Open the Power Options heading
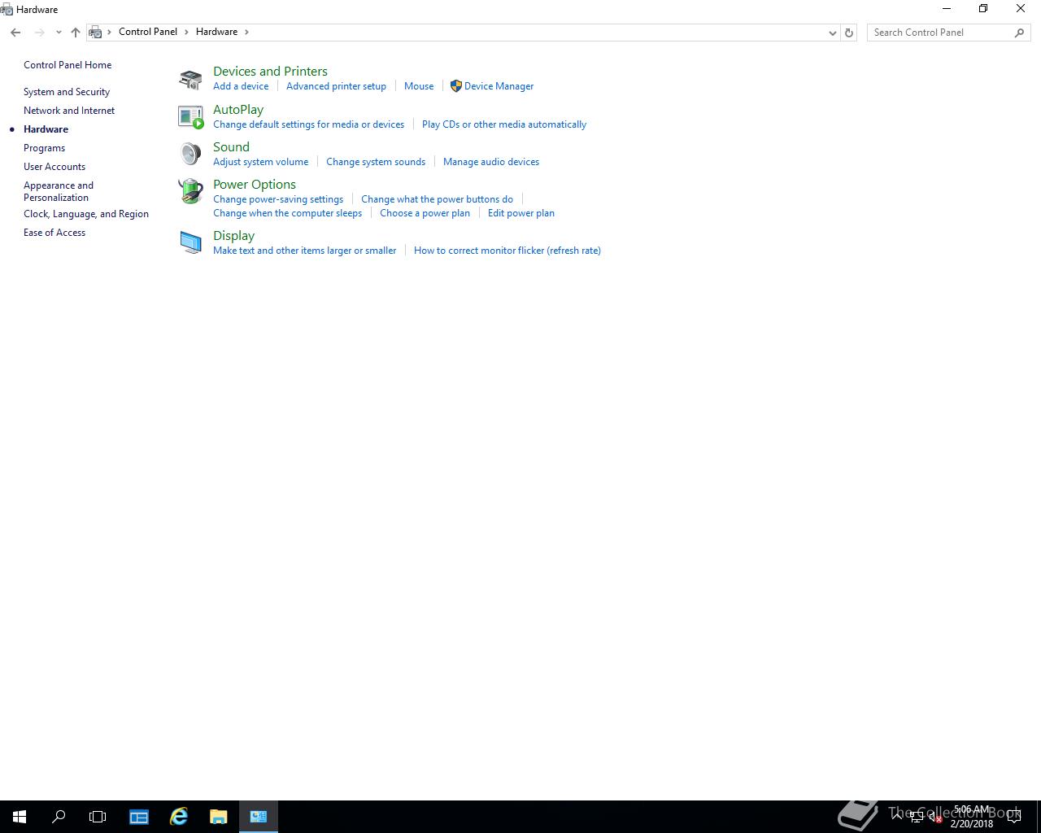 [255, 185]
